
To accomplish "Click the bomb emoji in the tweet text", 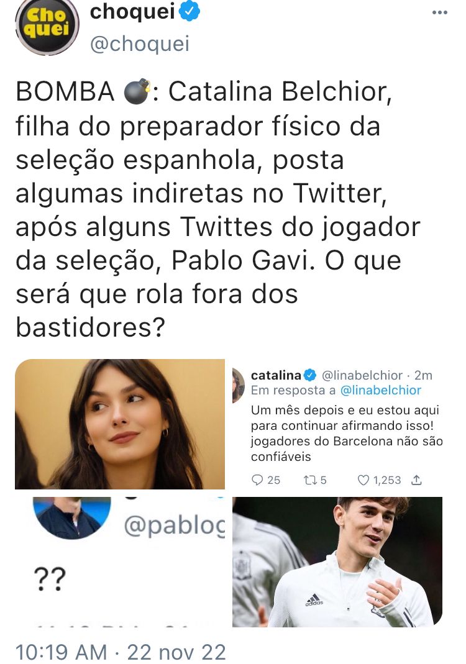I will coord(137,91).
